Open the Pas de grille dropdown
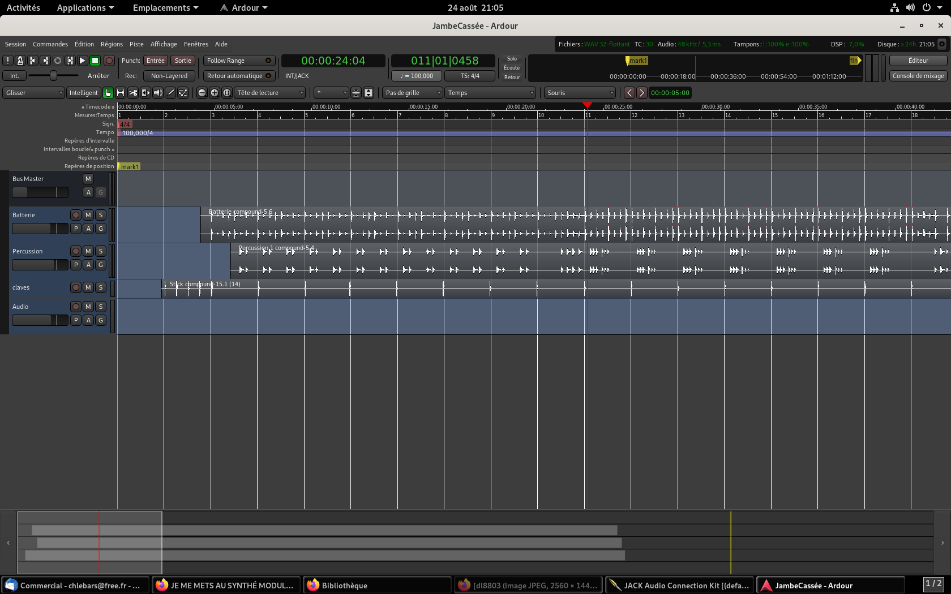The image size is (951, 594). tap(413, 93)
